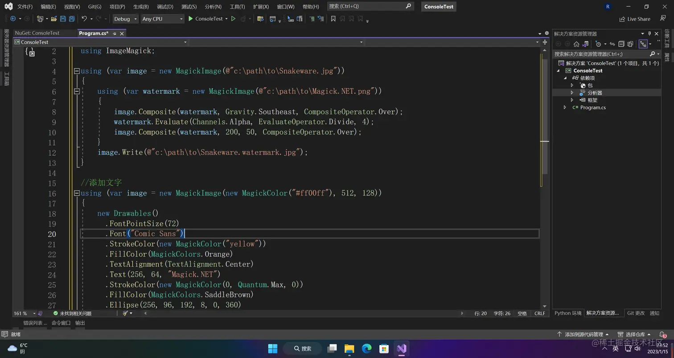Click the Live Share button
Viewport: 674px width, 358px height.
(x=635, y=19)
